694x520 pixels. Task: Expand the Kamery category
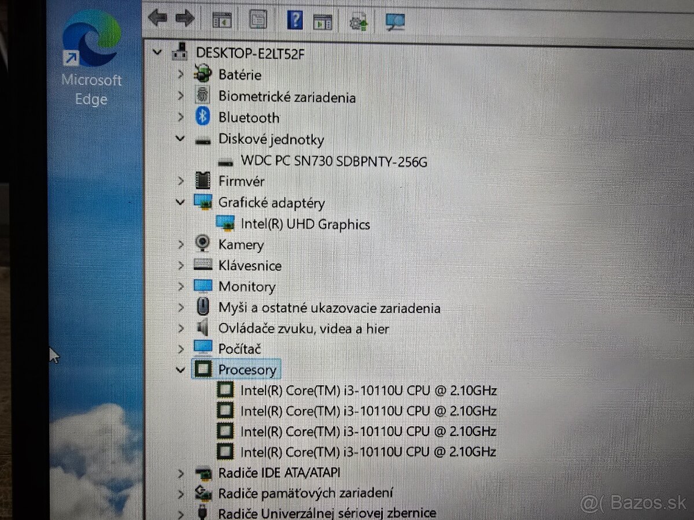tap(180, 244)
